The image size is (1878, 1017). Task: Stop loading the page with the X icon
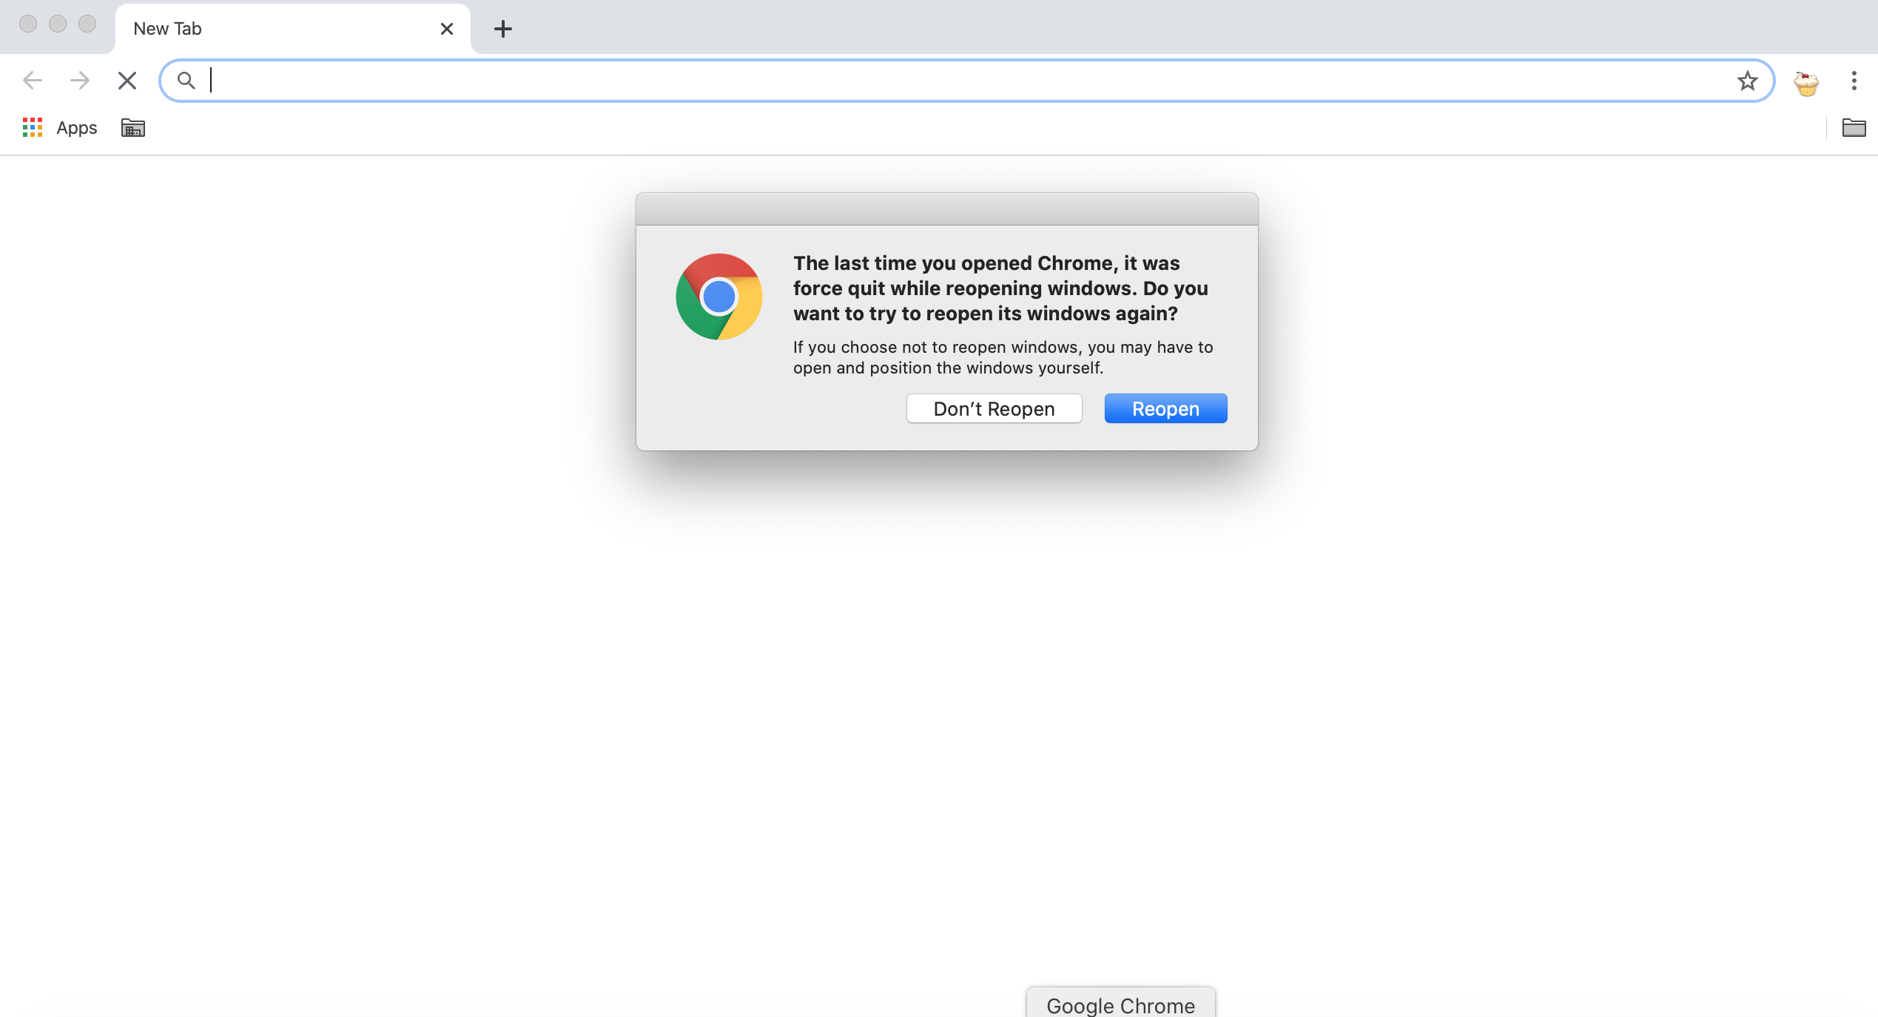[127, 81]
